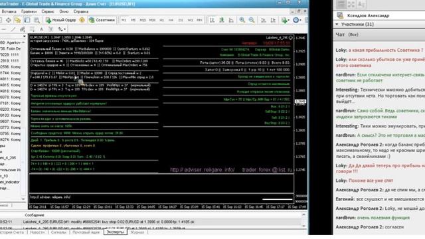Click Loky's message 'Похоже все уже спят'
Image resolution: width=425 pixels, height=239 pixels.
[x=371, y=181]
